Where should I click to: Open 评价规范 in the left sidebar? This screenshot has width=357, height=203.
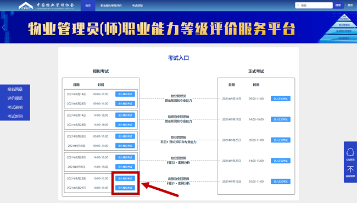click(15, 98)
